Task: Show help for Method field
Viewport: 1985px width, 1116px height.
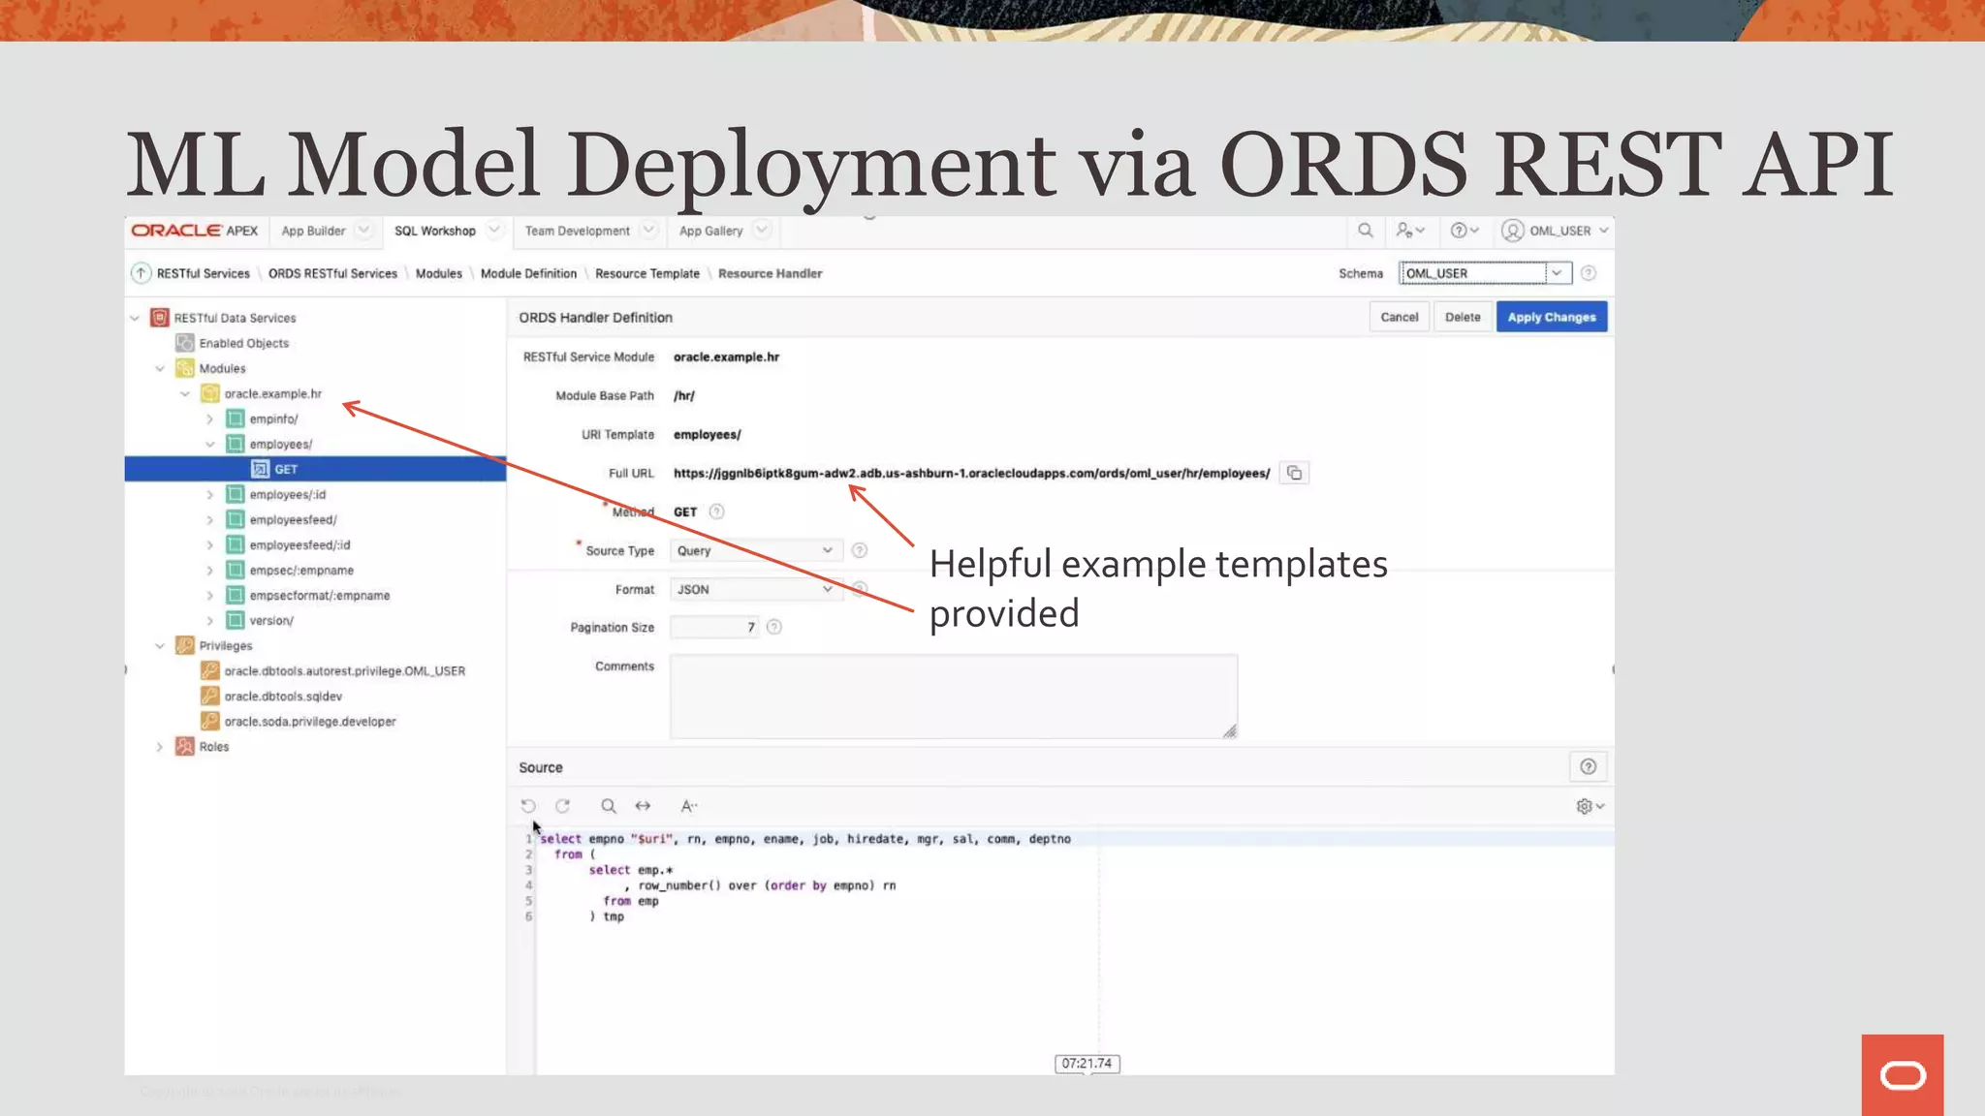Action: coord(716,511)
